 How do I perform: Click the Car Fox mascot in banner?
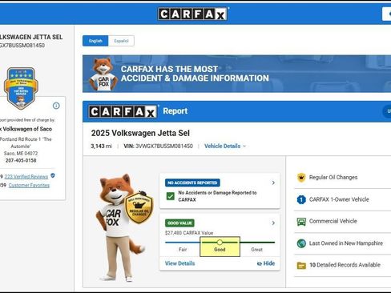click(x=103, y=74)
